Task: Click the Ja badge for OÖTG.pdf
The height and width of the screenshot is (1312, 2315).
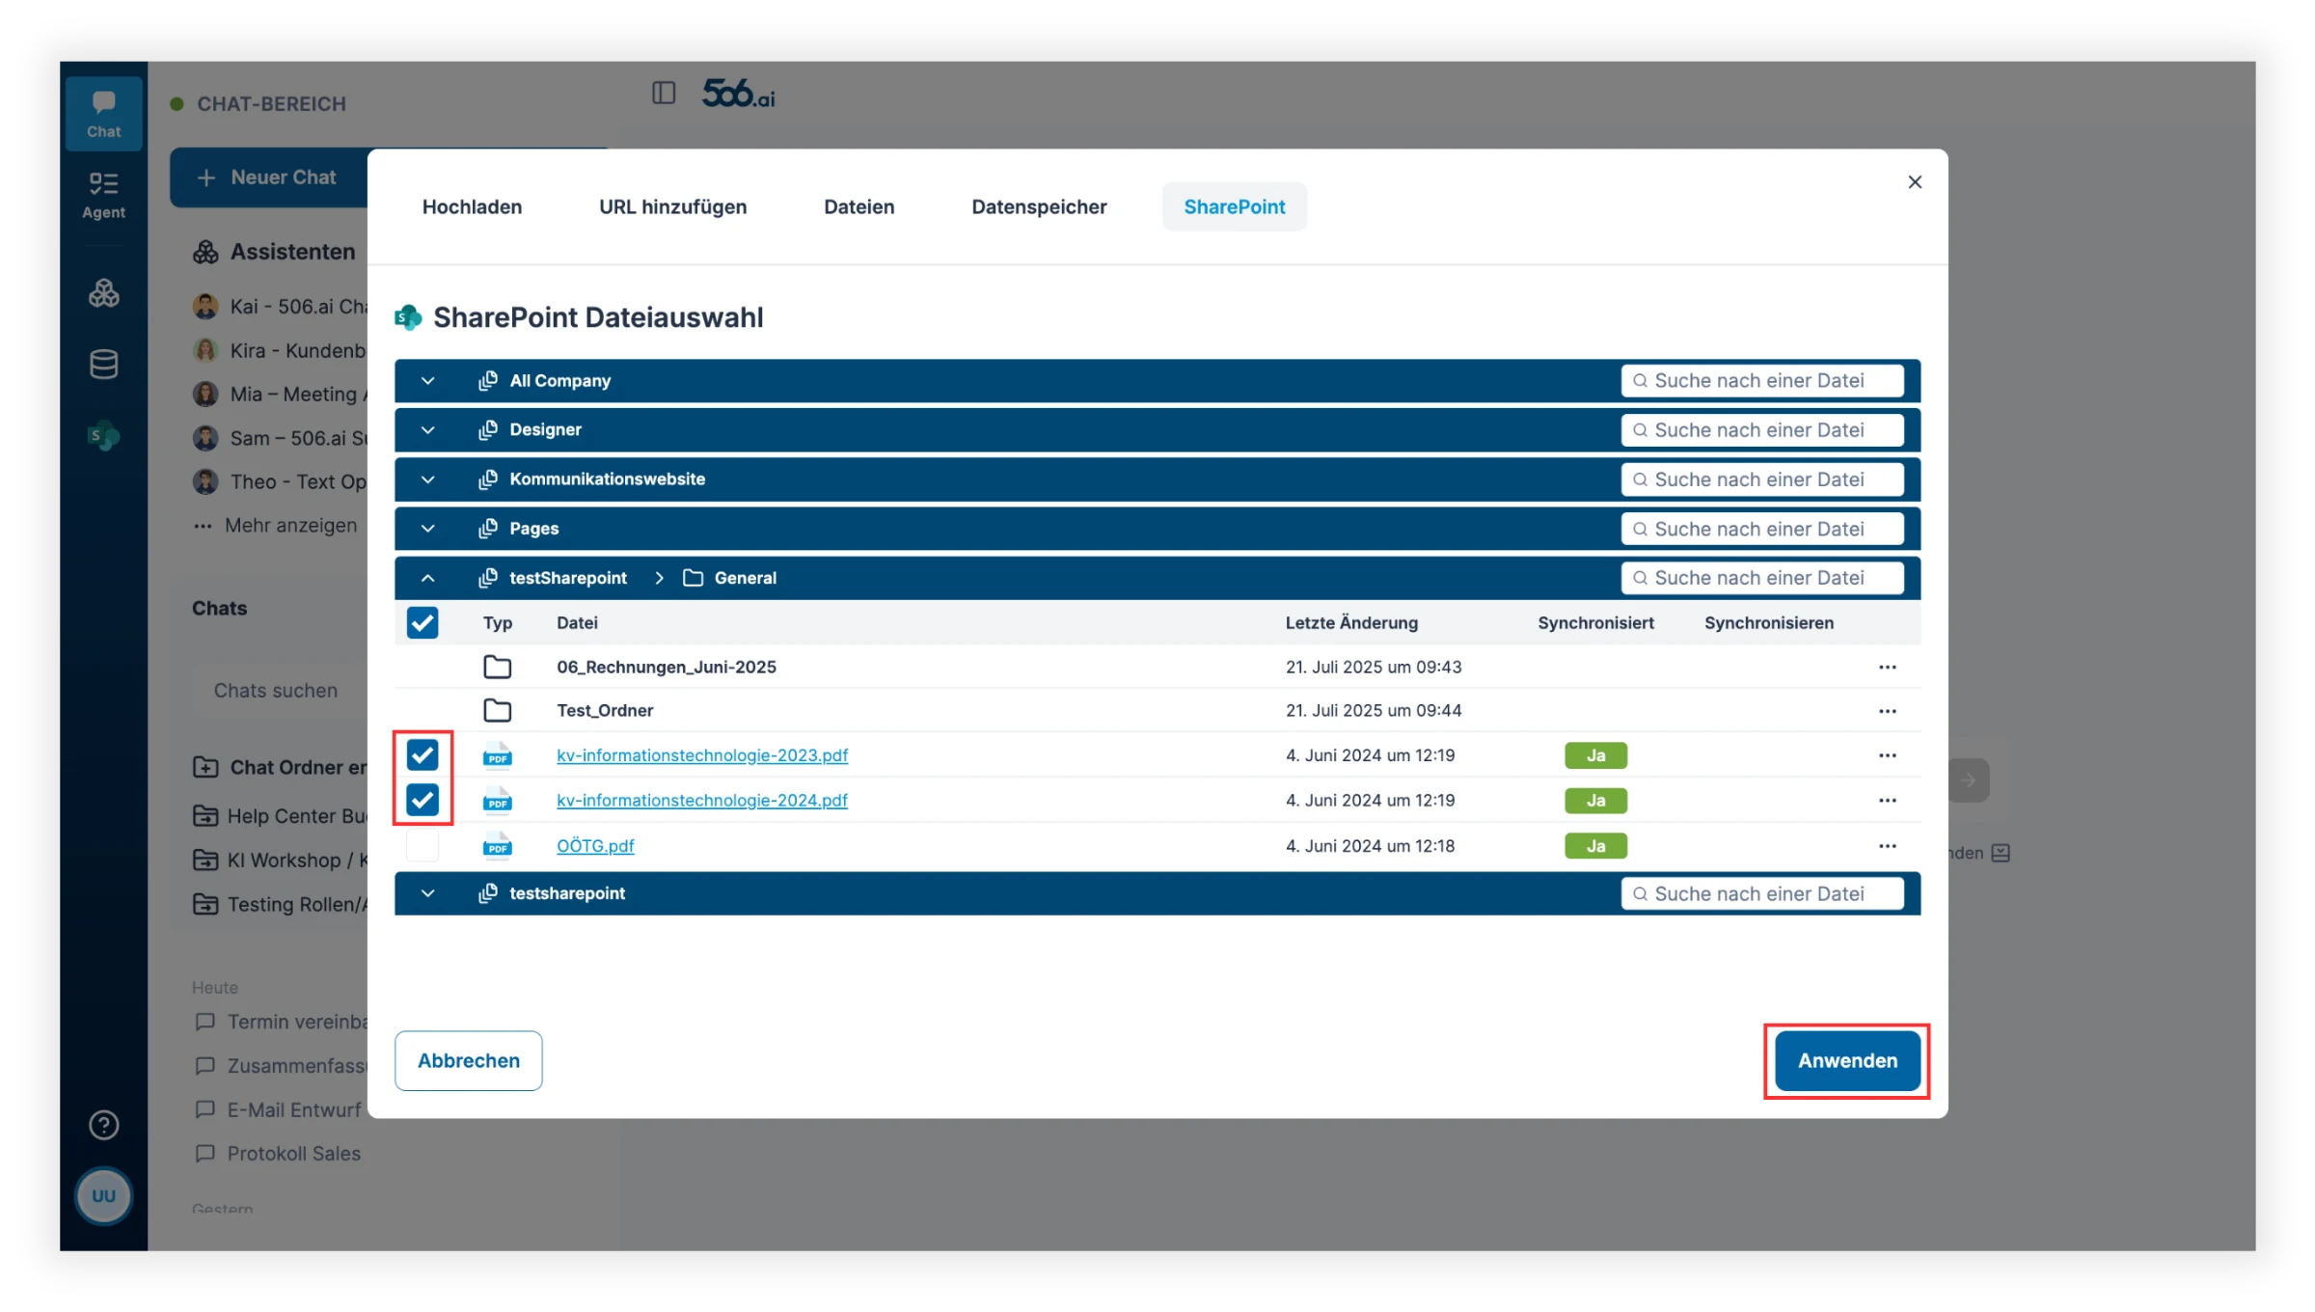Action: pyautogui.click(x=1595, y=846)
